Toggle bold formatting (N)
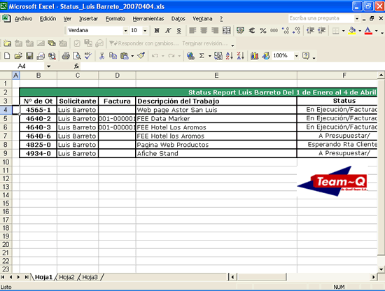 point(157,30)
